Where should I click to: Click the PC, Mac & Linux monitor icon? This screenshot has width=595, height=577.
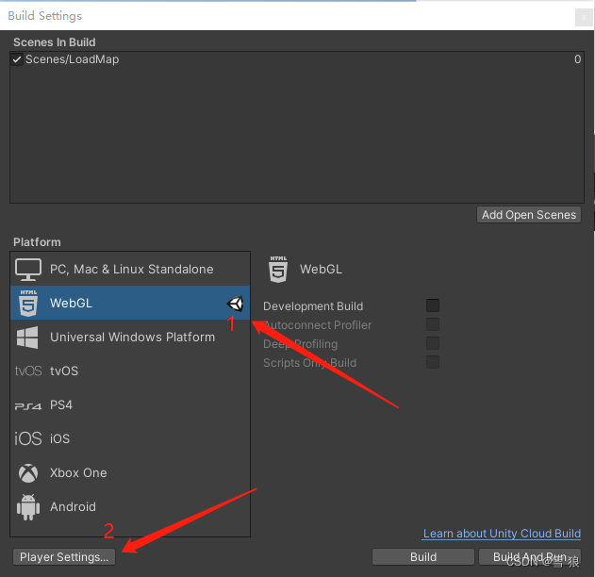(x=28, y=270)
